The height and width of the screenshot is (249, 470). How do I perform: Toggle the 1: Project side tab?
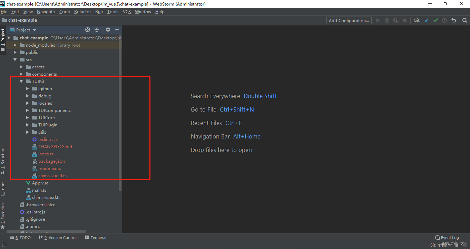point(3,40)
